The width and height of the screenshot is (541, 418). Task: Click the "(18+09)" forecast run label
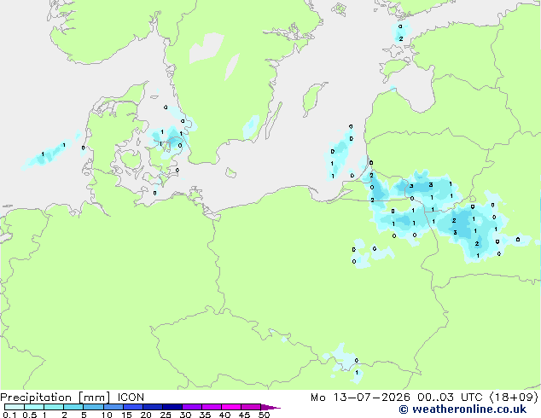[x=514, y=398]
